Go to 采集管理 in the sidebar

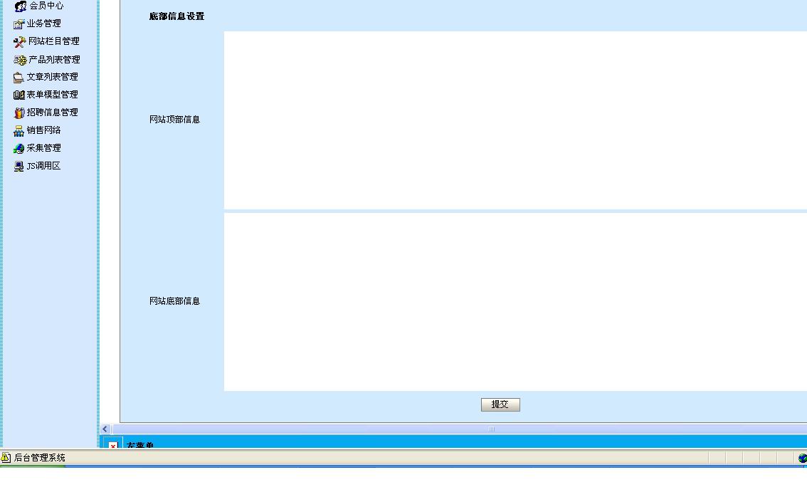click(x=43, y=148)
